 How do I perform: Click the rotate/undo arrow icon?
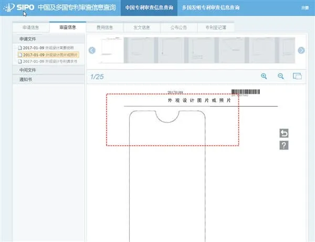pos(284,133)
